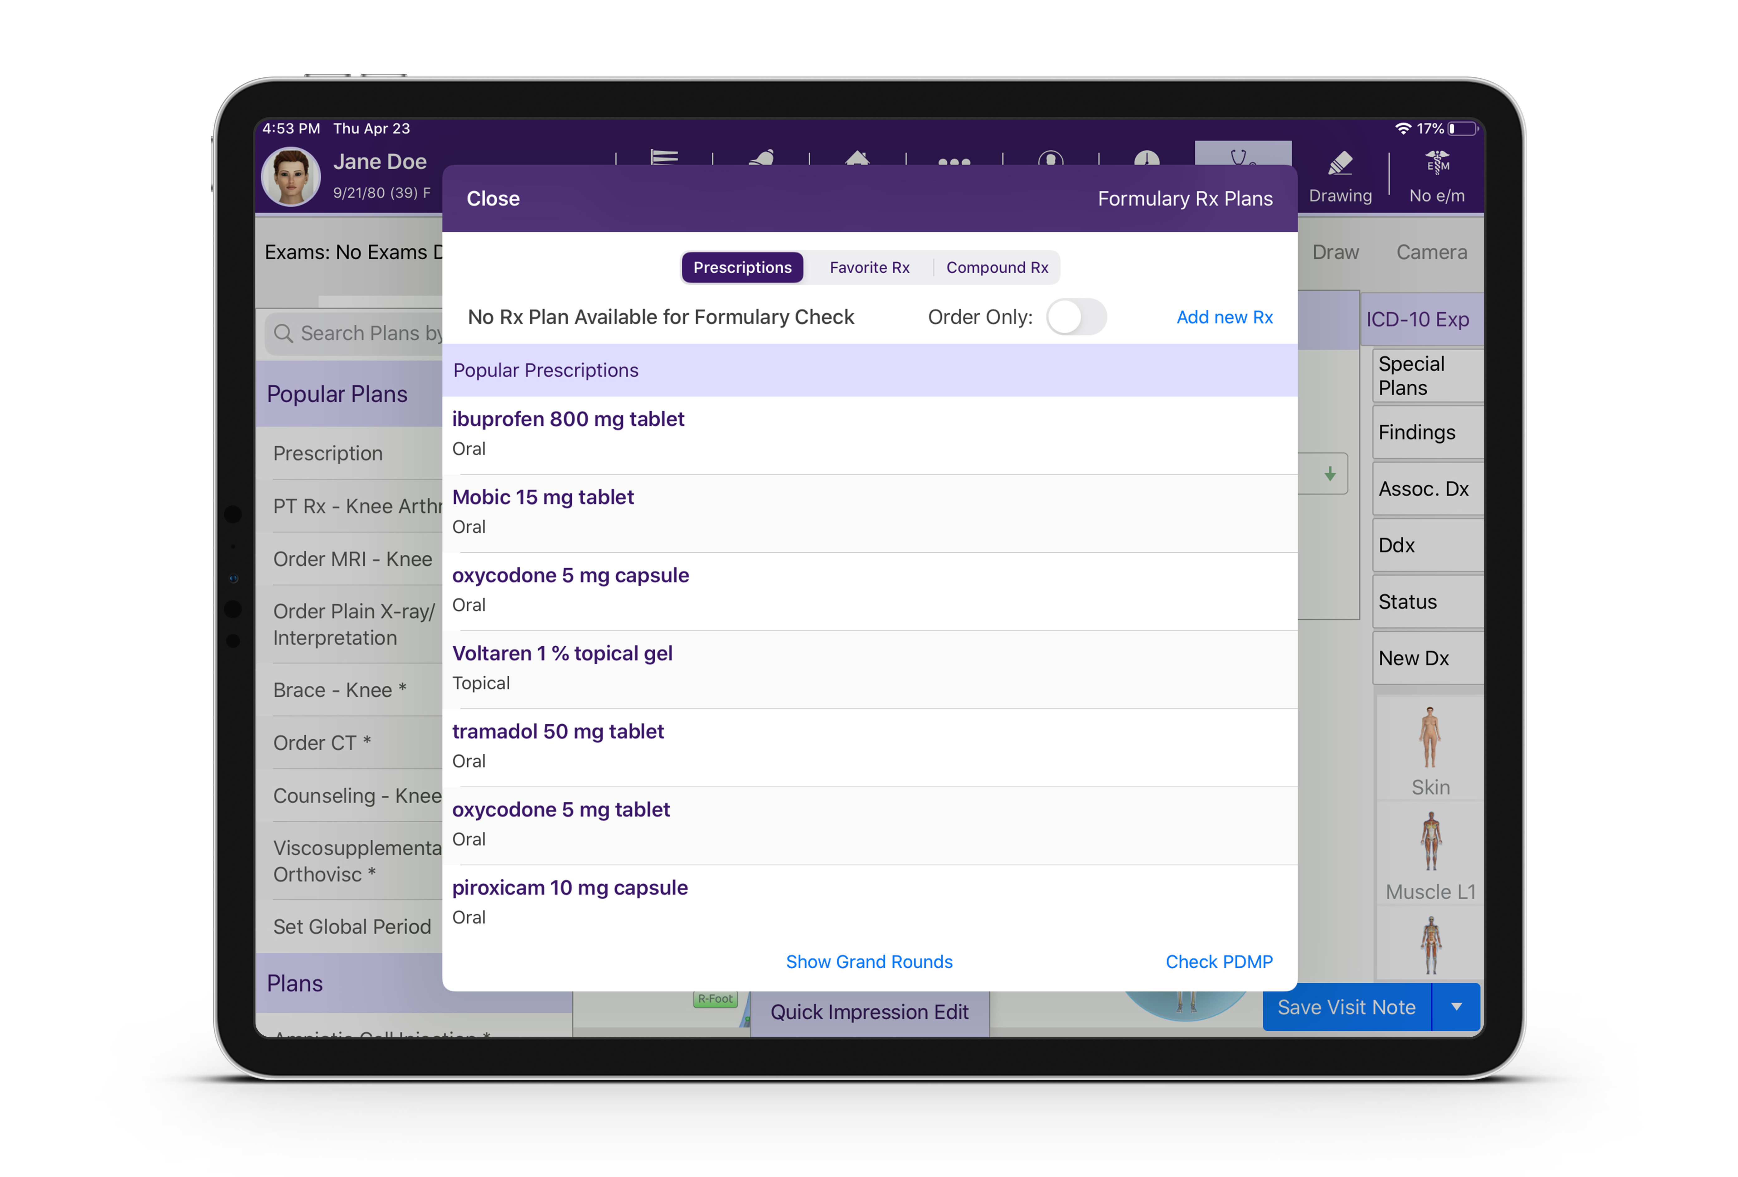Switch to the Compound Rx tab

coord(998,267)
